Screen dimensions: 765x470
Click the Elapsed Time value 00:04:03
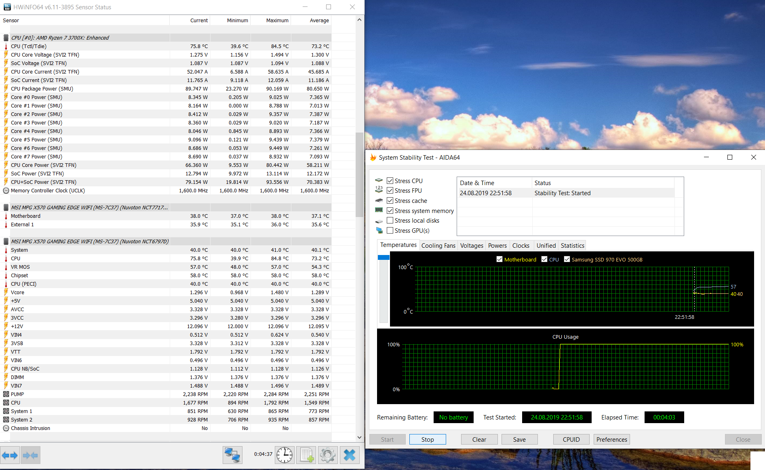pyautogui.click(x=664, y=417)
